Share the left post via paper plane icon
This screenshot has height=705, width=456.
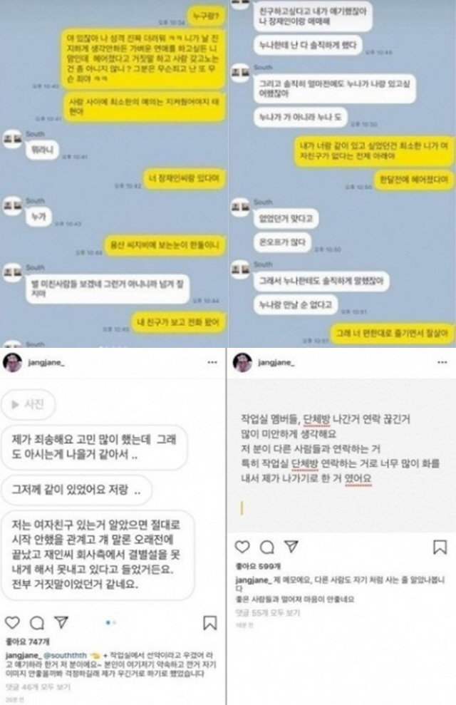click(61, 622)
